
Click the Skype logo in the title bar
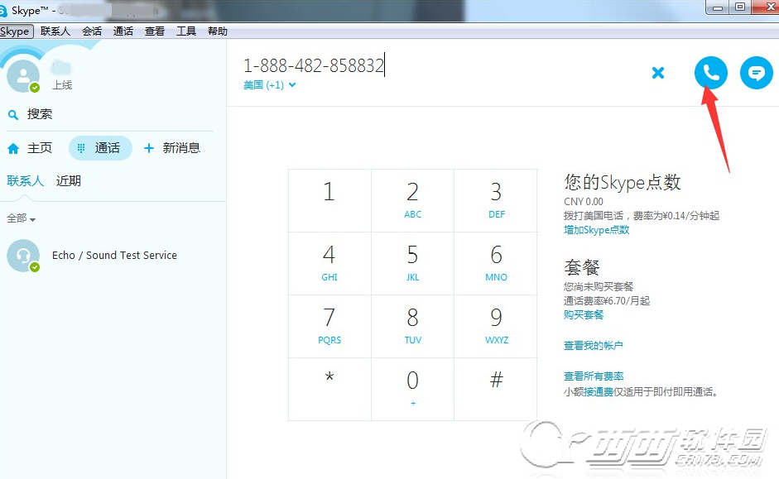click(3, 11)
